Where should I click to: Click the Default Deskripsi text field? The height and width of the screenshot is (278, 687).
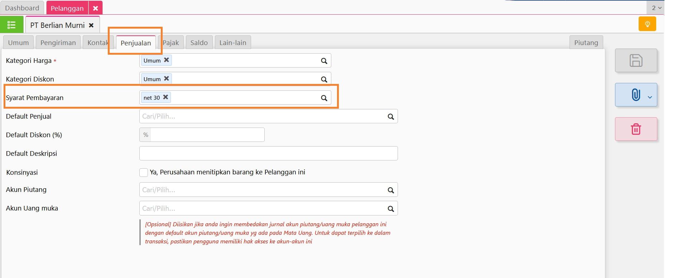point(268,153)
